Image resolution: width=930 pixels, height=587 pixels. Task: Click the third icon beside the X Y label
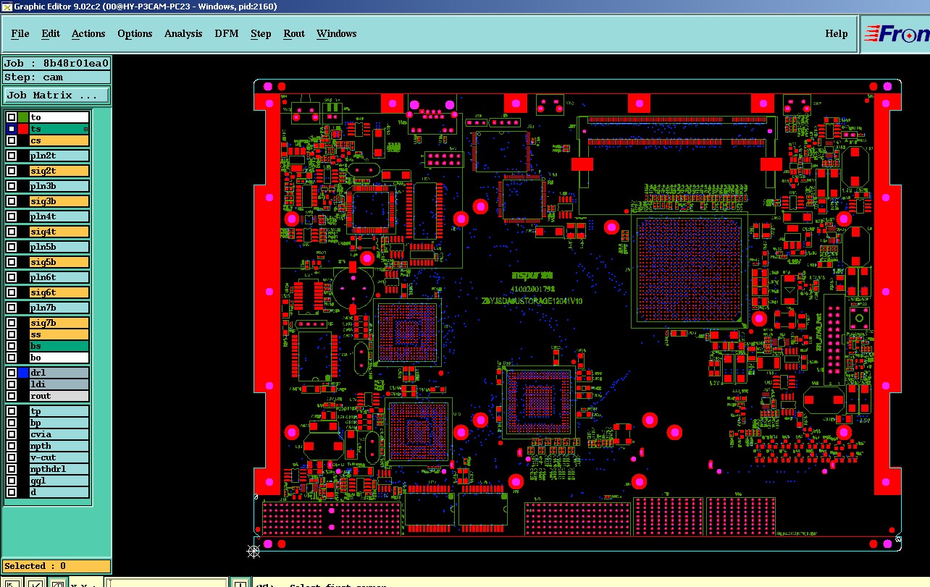pos(57,583)
